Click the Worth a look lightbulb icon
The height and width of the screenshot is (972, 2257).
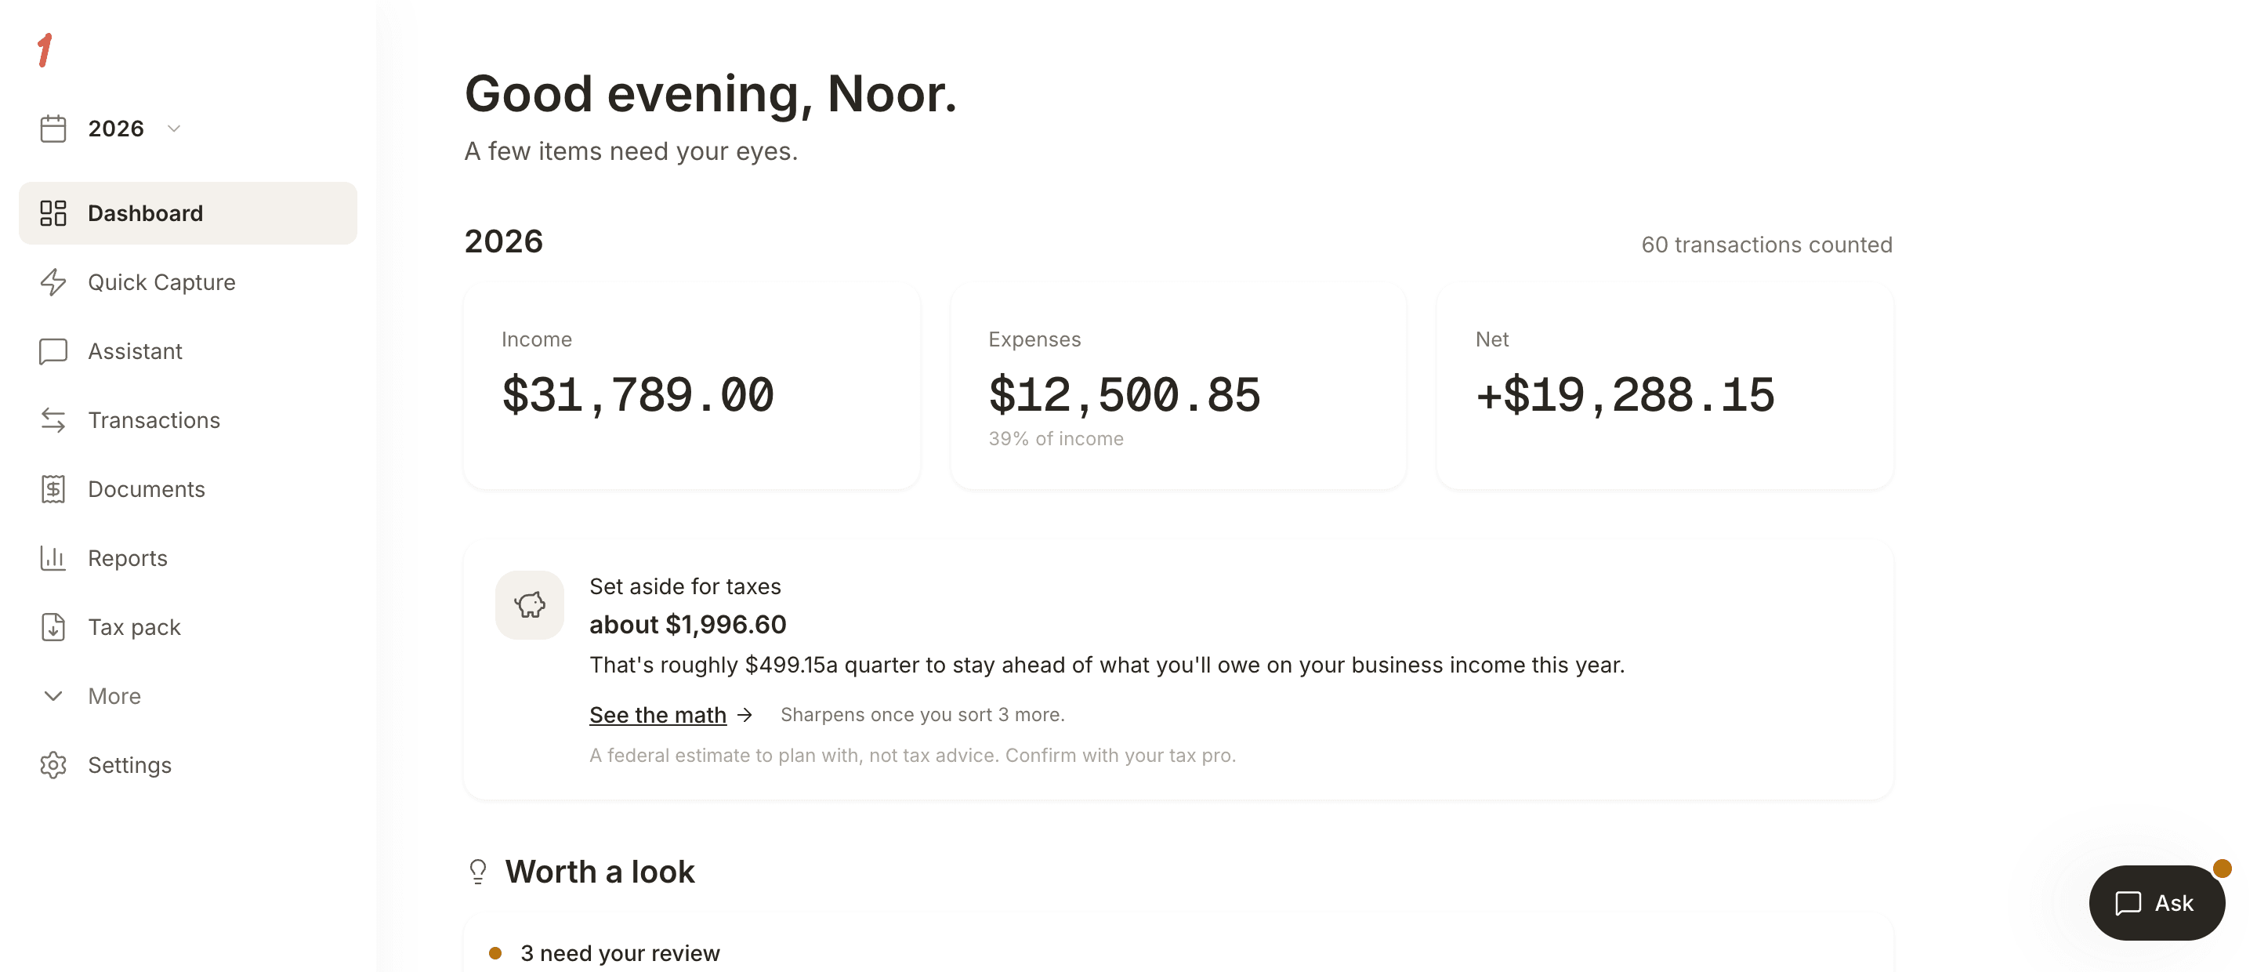(477, 871)
